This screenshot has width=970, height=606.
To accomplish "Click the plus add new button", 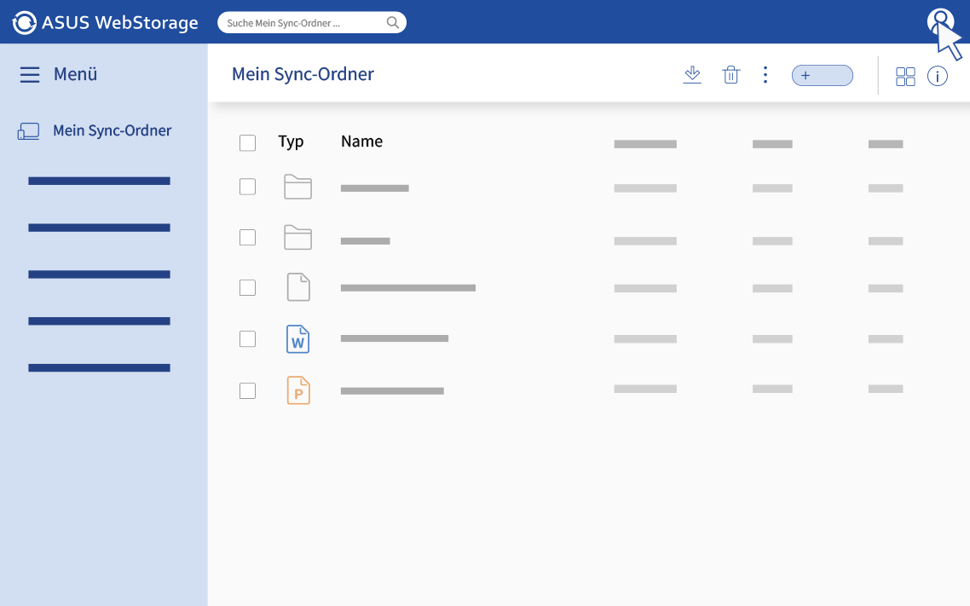I will click(823, 76).
